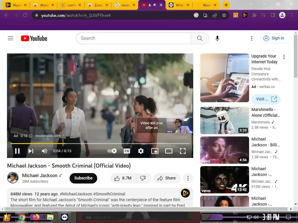Start voice search with the microphone
Image resolution: width=298 pixels, height=223 pixels.
click(x=217, y=38)
